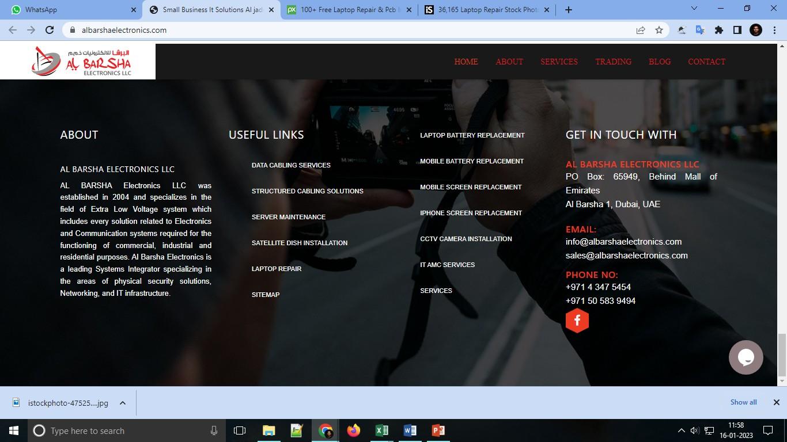Open the TRADING navigation item

coord(613,62)
